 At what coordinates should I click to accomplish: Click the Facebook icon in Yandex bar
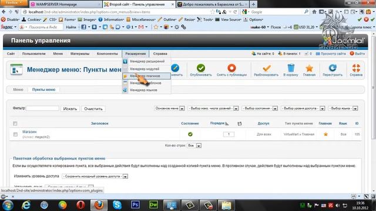(x=83, y=27)
